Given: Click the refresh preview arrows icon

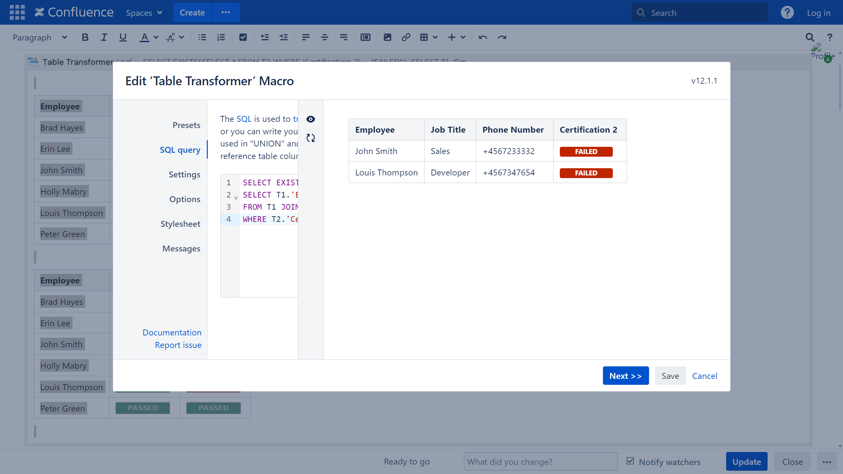Looking at the screenshot, I should point(311,138).
